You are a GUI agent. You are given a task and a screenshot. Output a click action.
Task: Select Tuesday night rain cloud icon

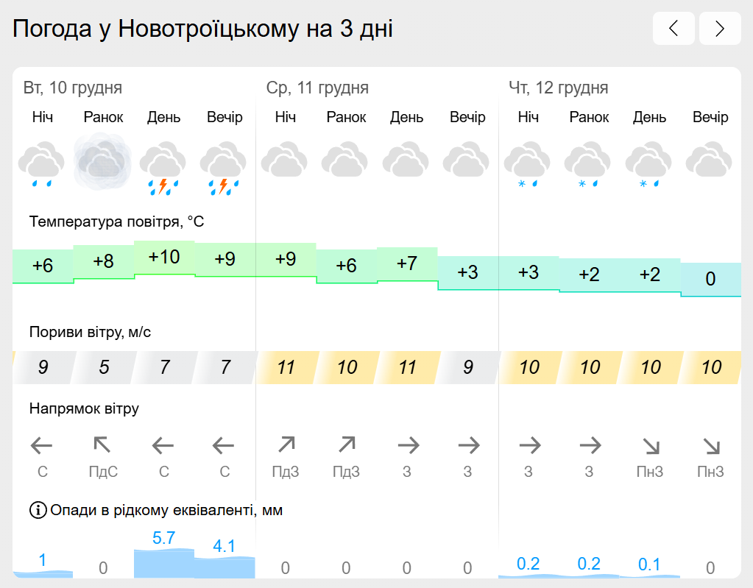click(x=42, y=163)
